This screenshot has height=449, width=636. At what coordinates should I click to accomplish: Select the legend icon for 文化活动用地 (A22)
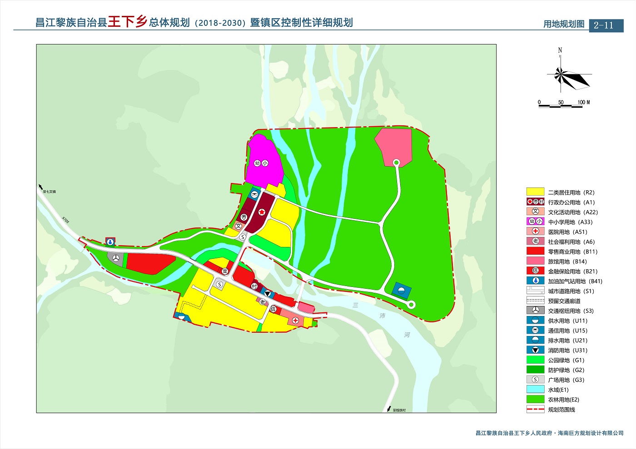tap(535, 212)
